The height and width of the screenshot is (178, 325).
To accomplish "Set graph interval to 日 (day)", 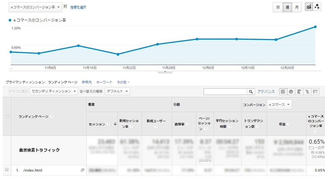I will click(278, 7).
